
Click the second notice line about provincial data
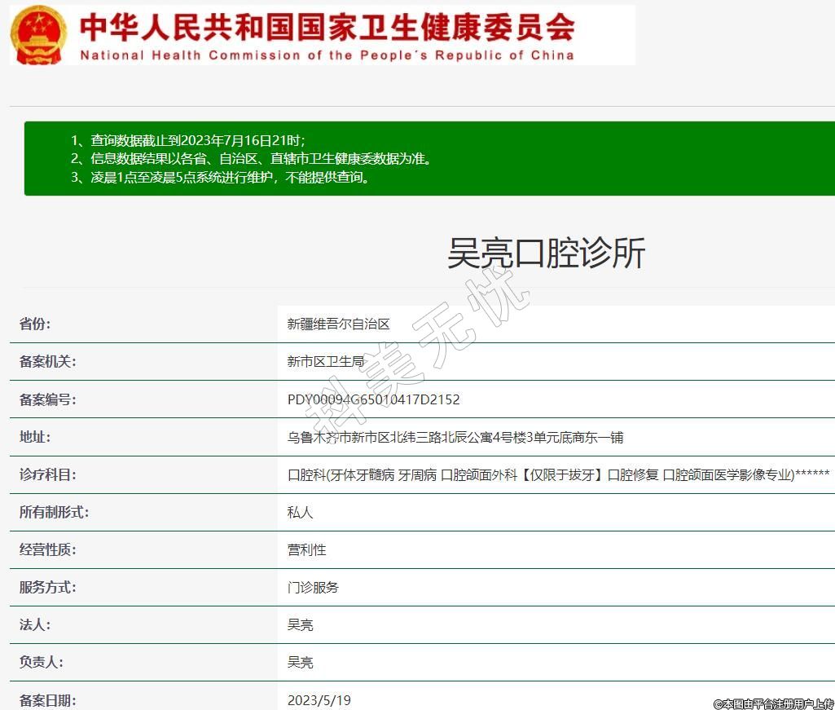pos(250,159)
